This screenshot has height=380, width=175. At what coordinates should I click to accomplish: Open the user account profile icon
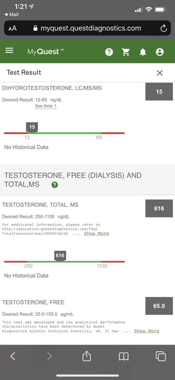point(160,52)
